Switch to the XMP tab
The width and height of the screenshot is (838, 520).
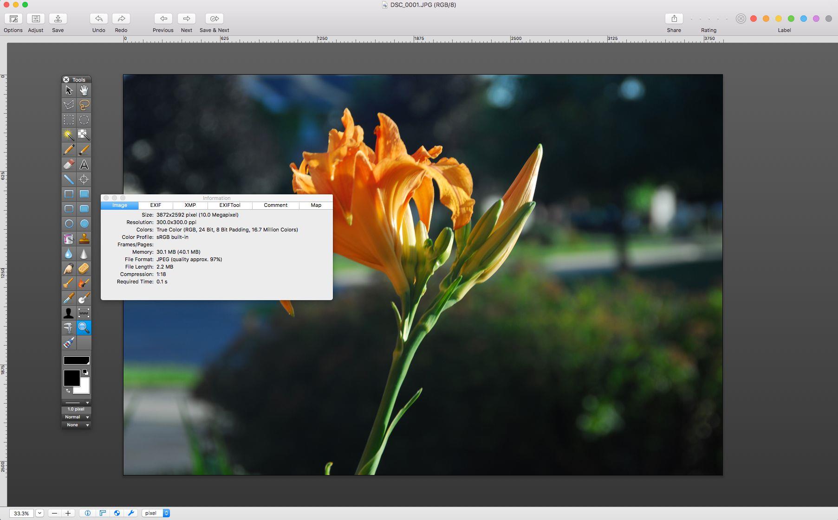point(190,205)
